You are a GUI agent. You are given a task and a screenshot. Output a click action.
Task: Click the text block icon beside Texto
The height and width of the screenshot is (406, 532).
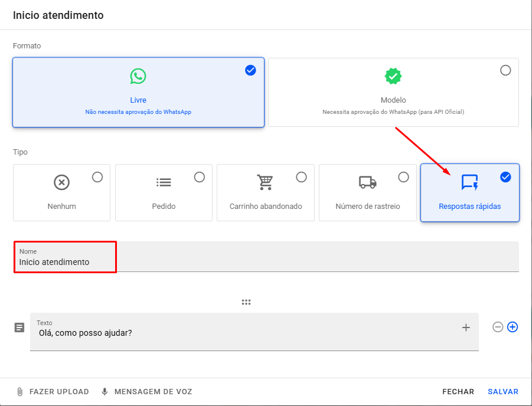coord(19,328)
